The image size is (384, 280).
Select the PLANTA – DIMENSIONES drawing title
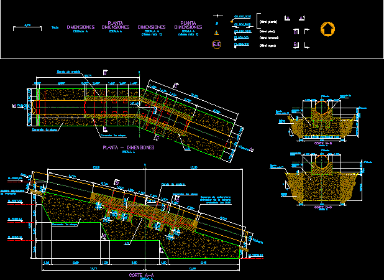pos(129,147)
